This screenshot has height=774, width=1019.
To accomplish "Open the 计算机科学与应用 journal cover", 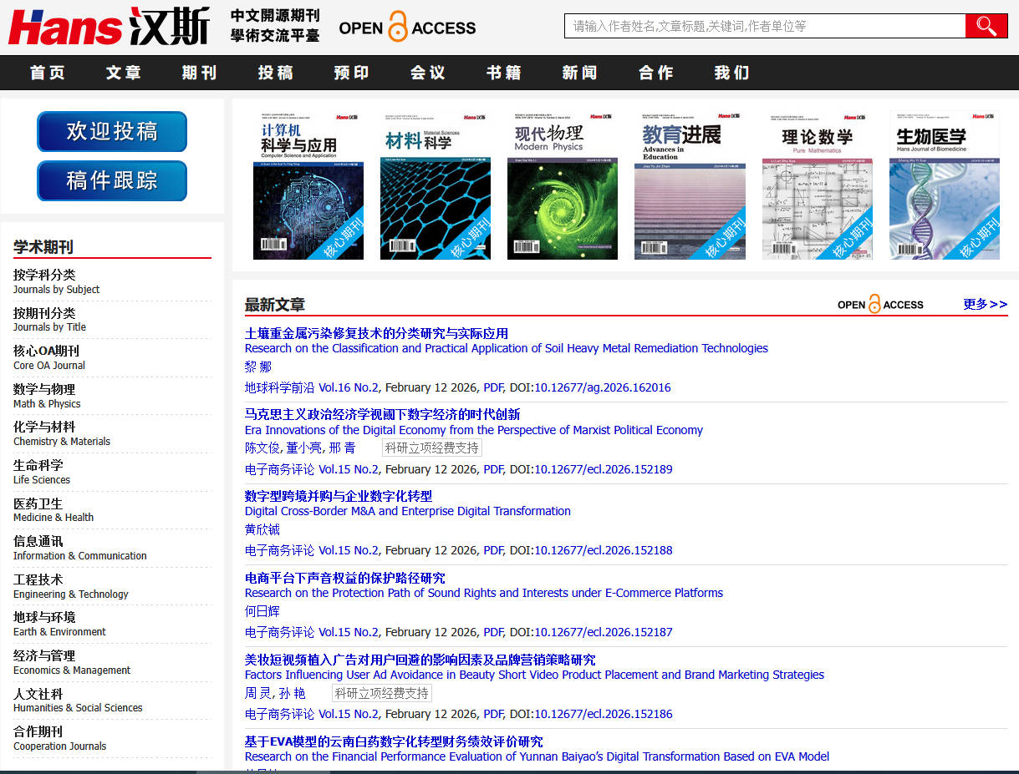I will [308, 184].
